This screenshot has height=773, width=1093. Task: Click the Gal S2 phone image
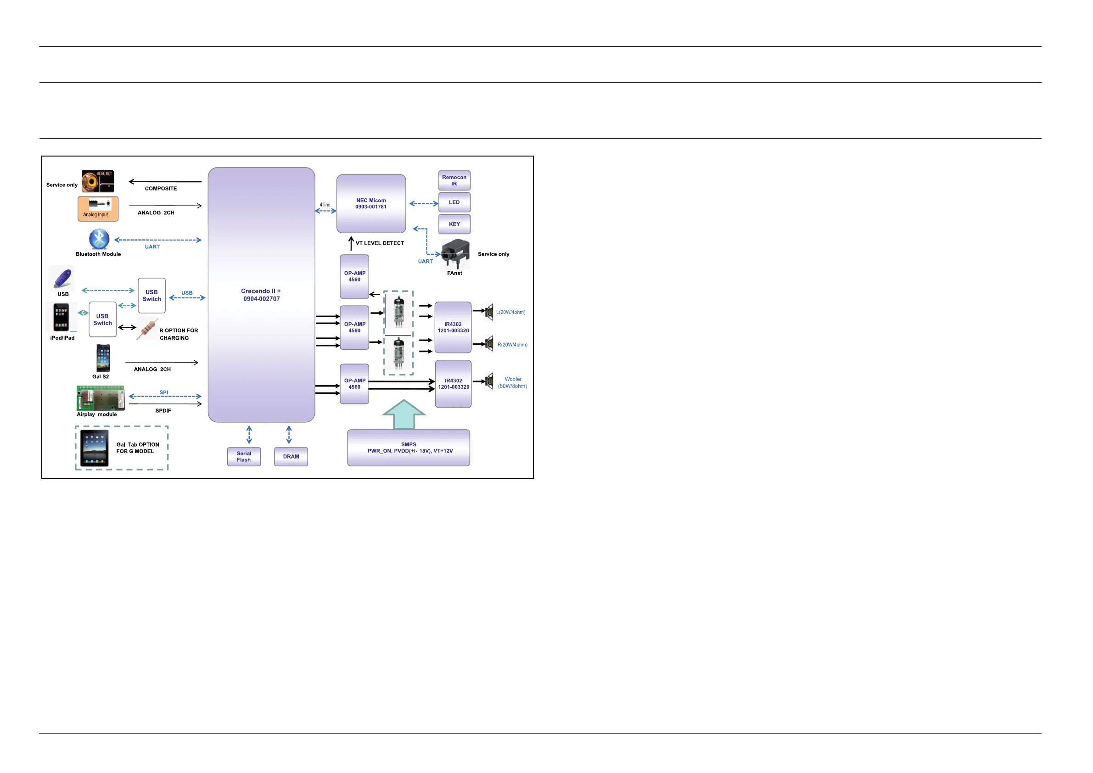103,358
